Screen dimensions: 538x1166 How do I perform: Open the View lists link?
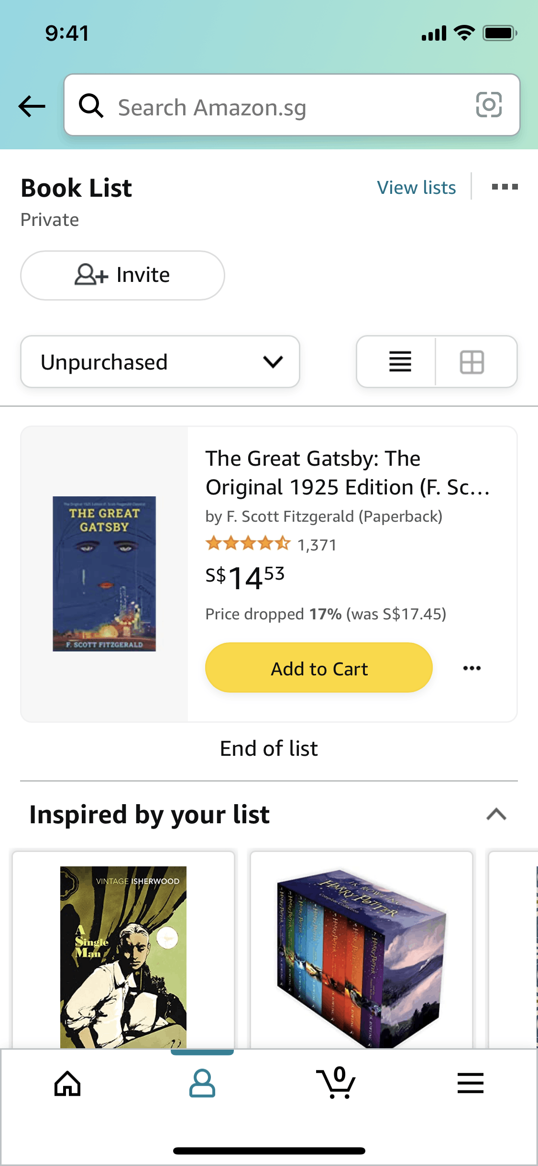416,188
